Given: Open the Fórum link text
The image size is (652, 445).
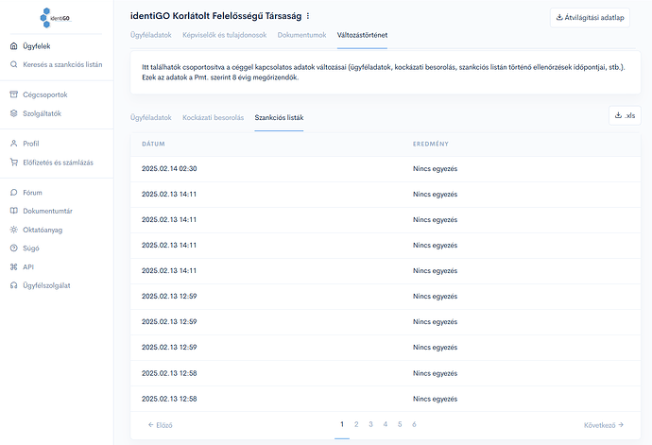Looking at the screenshot, I should 32,193.
